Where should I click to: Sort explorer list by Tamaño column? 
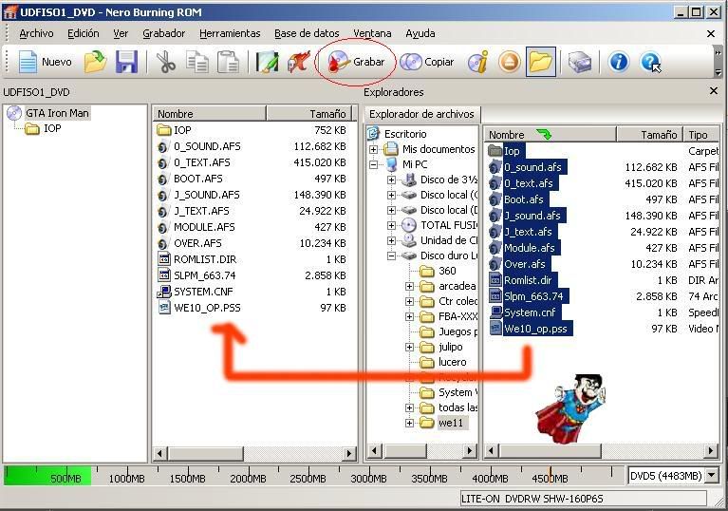(649, 135)
